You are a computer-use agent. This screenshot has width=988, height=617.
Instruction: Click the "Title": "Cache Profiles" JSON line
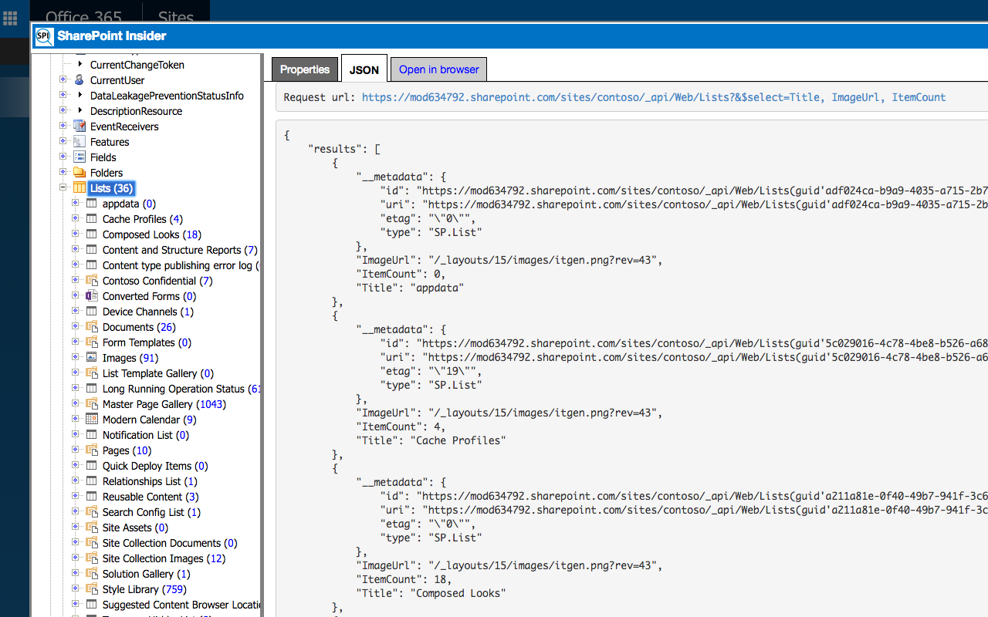tap(431, 440)
